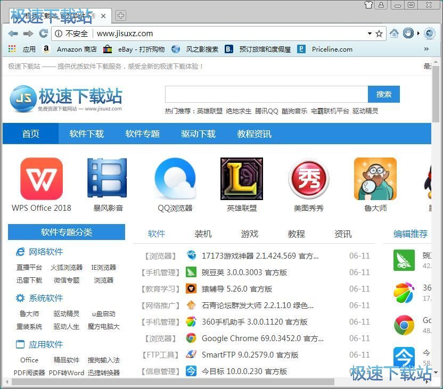This screenshot has height=389, width=443.
Task: Open 火狐浏览器 topic link
Action: [x=67, y=267]
